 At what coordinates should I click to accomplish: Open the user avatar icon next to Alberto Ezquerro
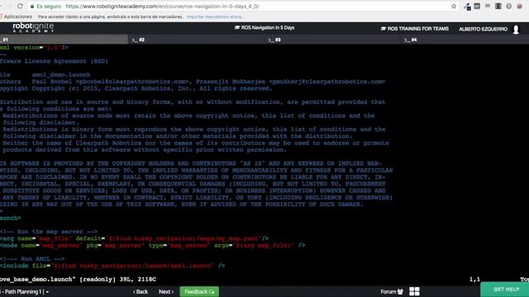(x=516, y=30)
